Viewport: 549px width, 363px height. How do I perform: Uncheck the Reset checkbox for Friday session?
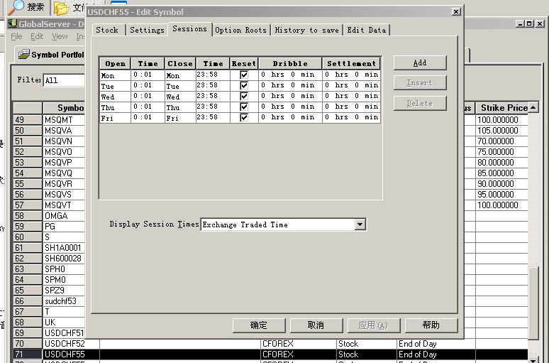pos(244,117)
